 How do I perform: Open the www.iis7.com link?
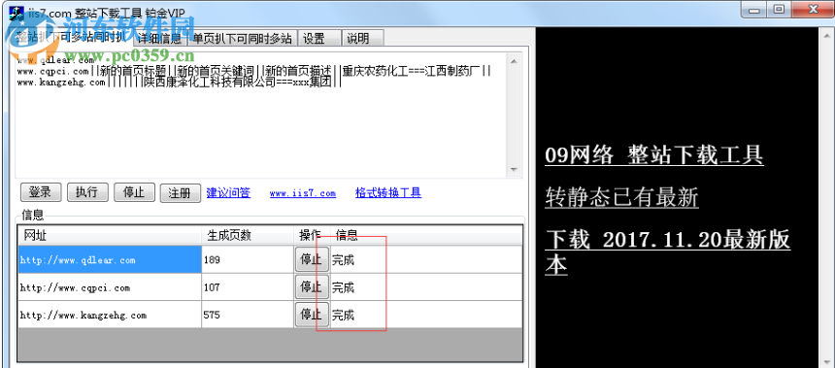[x=303, y=193]
